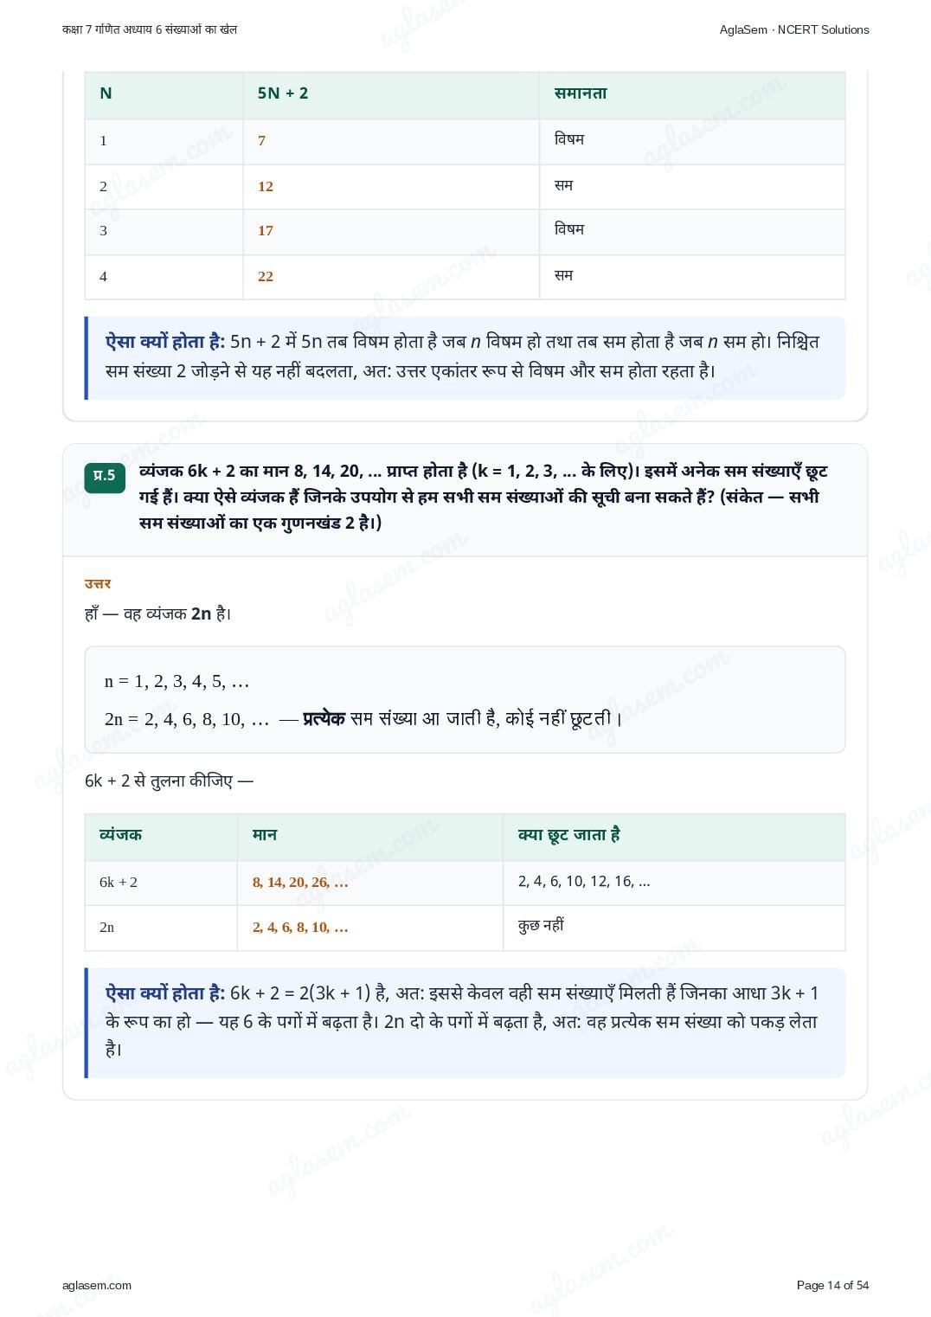Image resolution: width=931 pixels, height=1317 pixels.
Task: Click the उत्तर answer label
Action: [98, 584]
